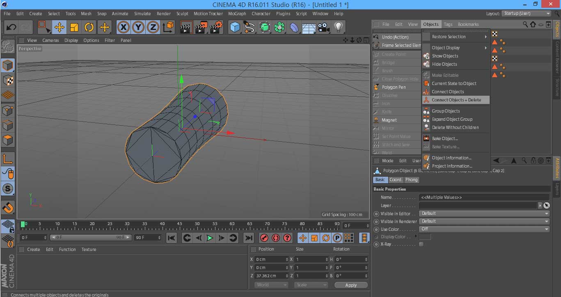561x297 pixels.
Task: Select Points mode
Action: [8, 110]
